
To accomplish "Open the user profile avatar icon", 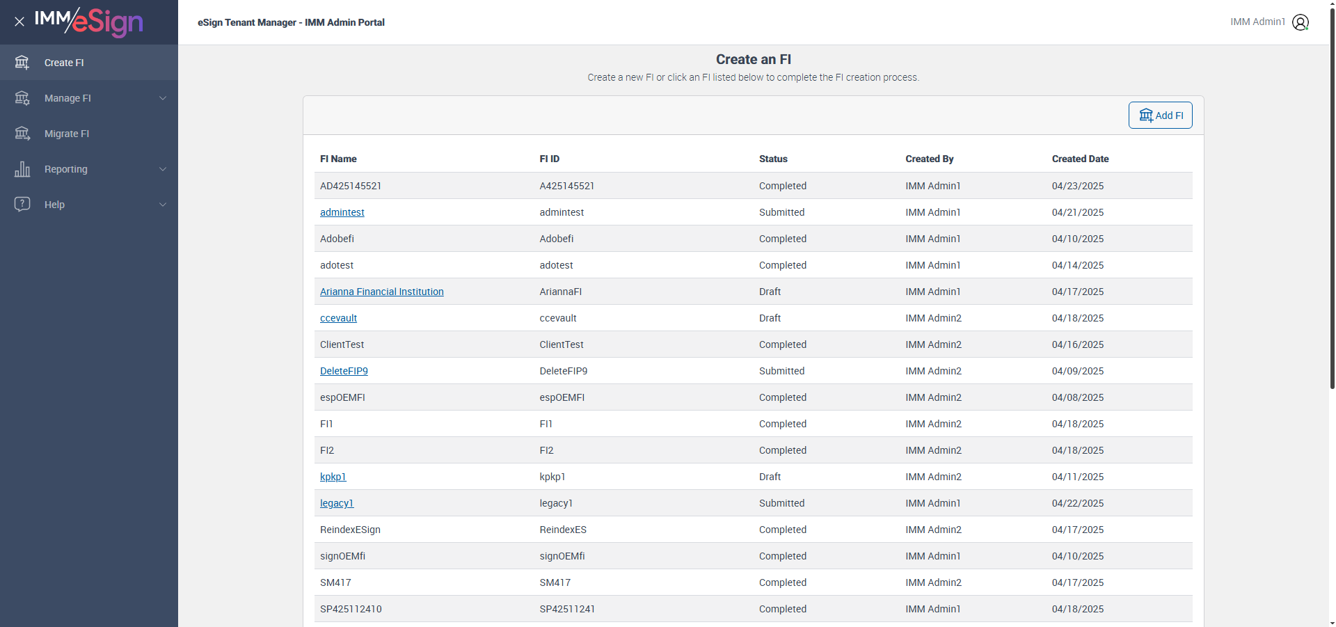I will click(1300, 22).
